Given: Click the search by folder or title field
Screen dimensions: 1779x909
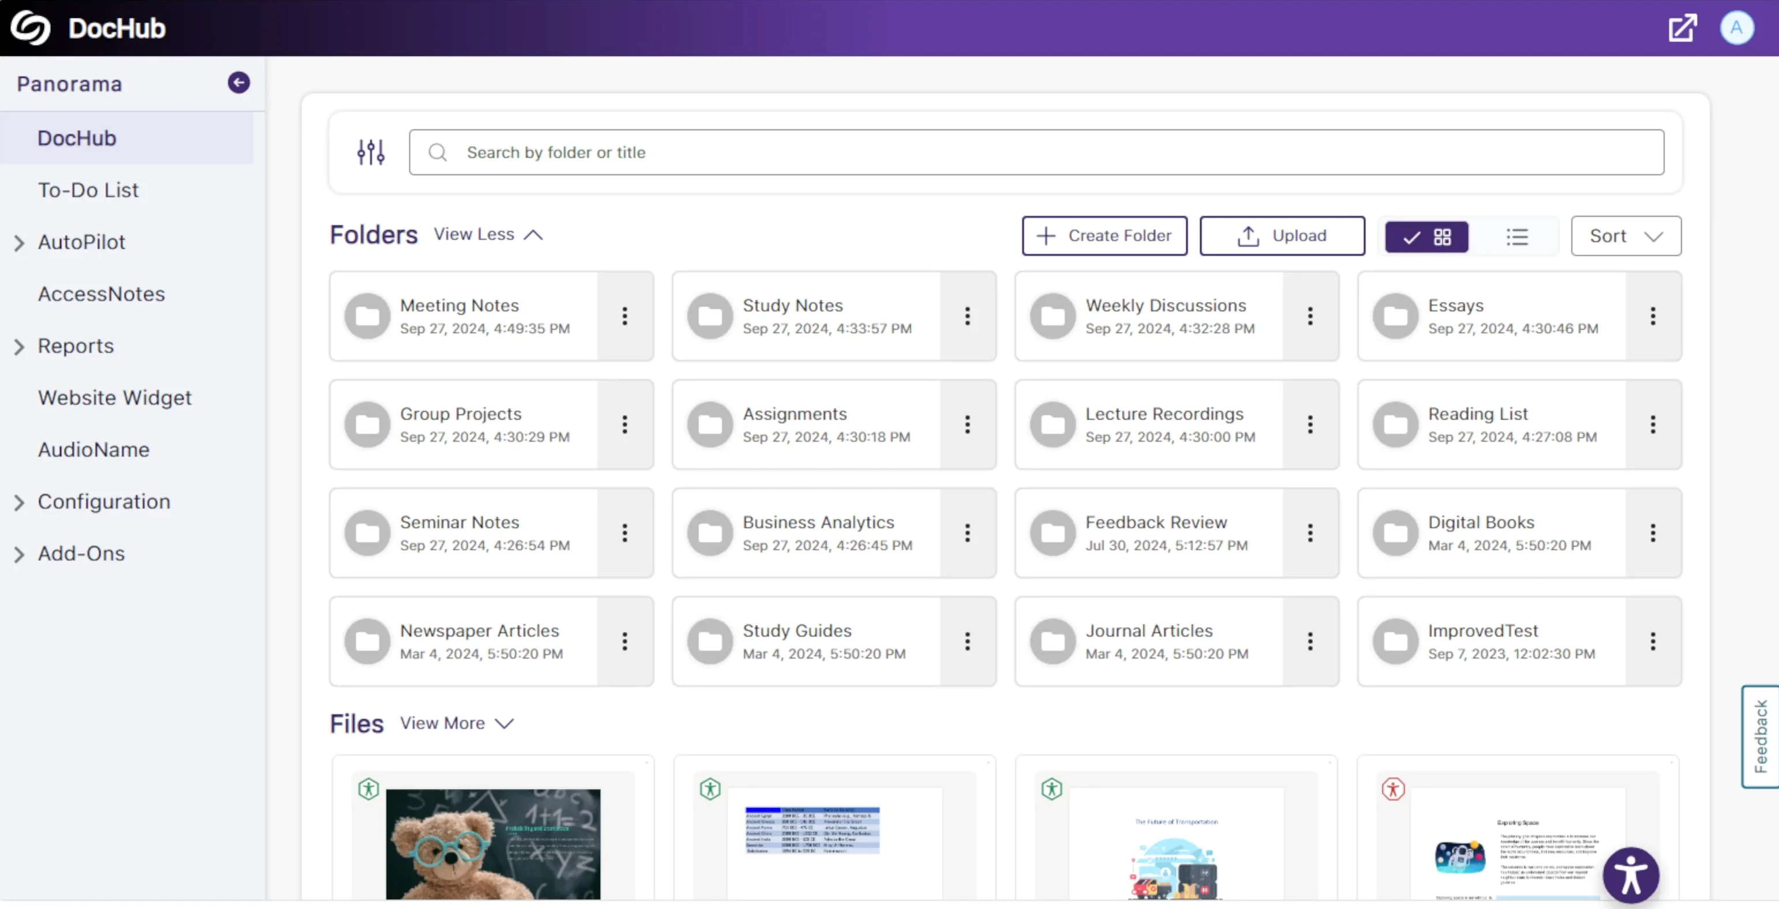Looking at the screenshot, I should pyautogui.click(x=1036, y=152).
